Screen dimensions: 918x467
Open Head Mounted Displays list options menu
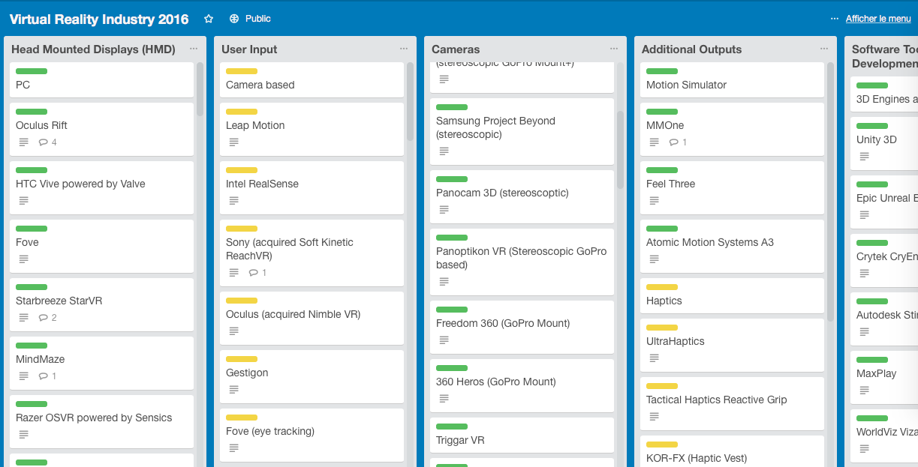pos(194,49)
